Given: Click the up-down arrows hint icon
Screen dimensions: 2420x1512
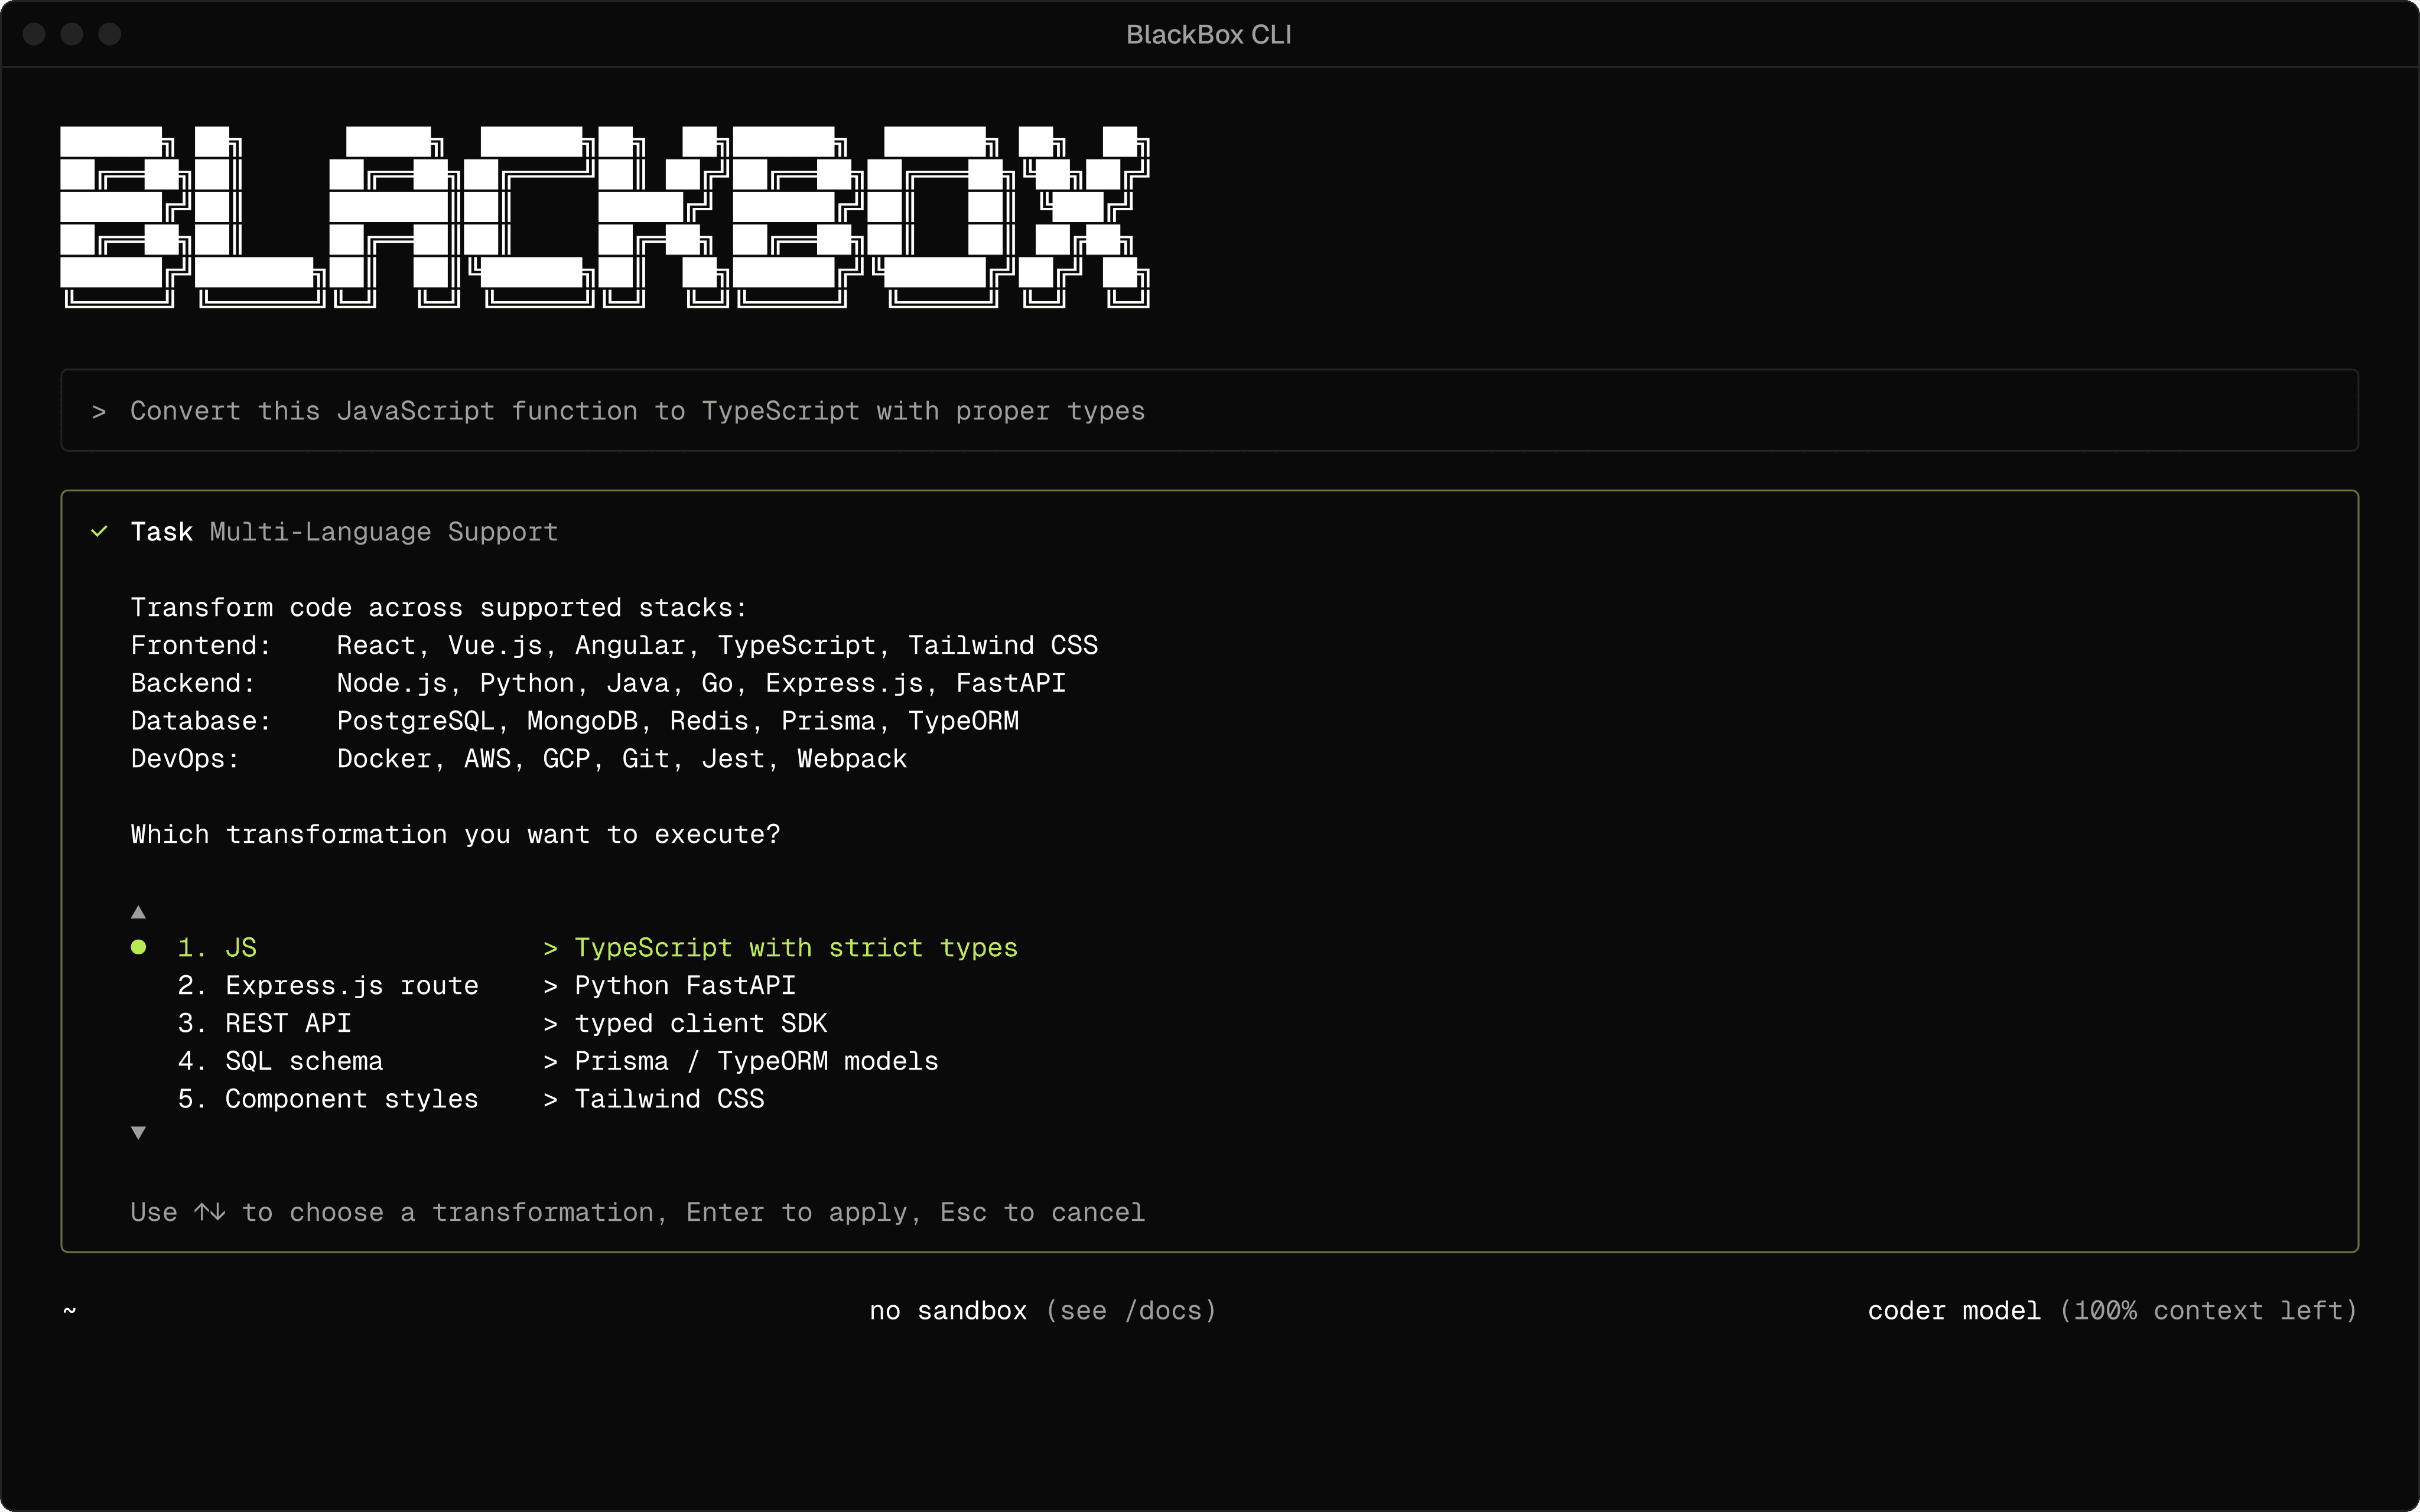Looking at the screenshot, I should pos(209,1212).
